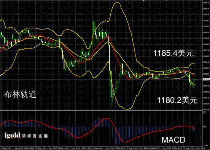This screenshot has height=150, width=210.
Task: Select the 布林轨道 annotation text
Action: (x=20, y=94)
